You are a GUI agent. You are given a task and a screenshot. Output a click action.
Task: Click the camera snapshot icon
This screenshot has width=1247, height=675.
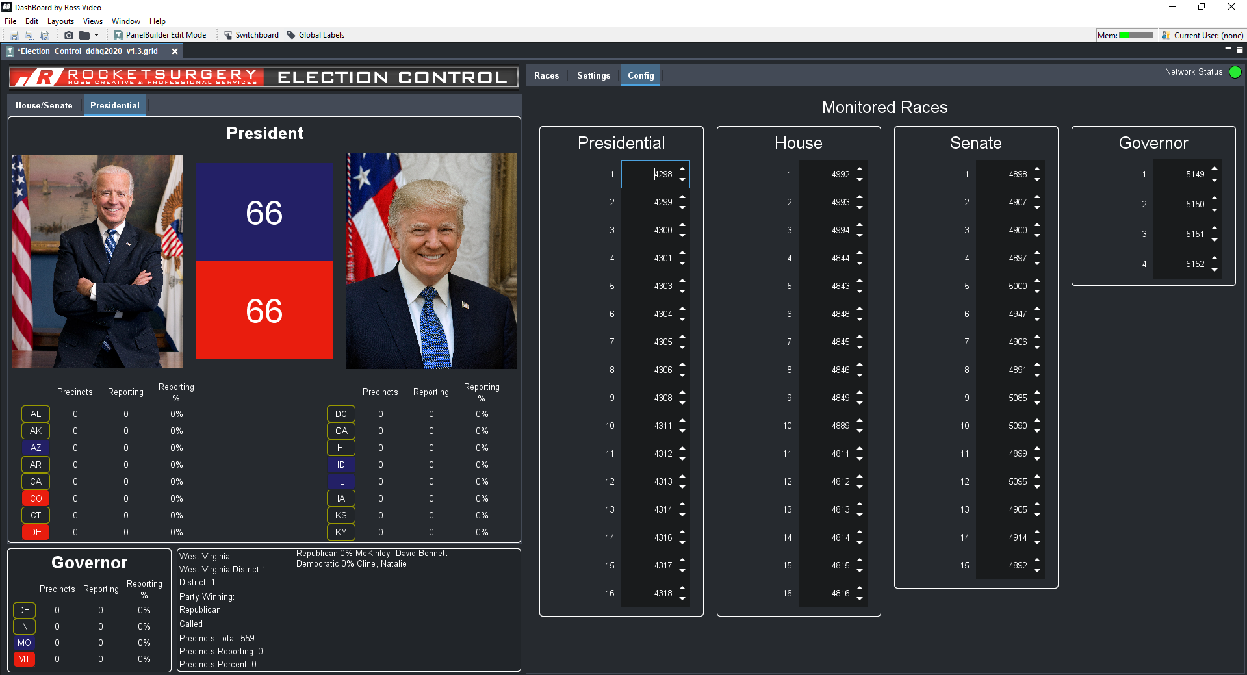69,35
